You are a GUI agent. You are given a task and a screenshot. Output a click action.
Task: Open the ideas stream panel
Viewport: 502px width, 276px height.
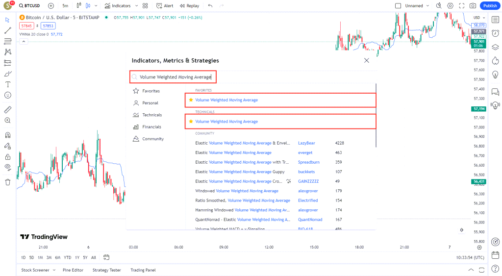(x=495, y=105)
